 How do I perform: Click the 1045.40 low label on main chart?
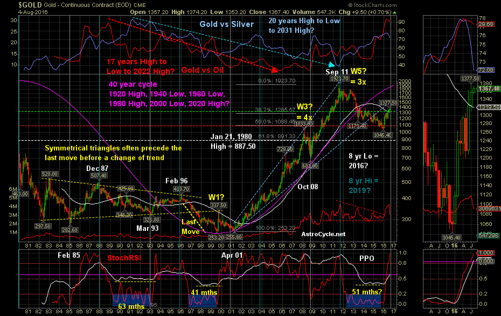[x=382, y=135]
